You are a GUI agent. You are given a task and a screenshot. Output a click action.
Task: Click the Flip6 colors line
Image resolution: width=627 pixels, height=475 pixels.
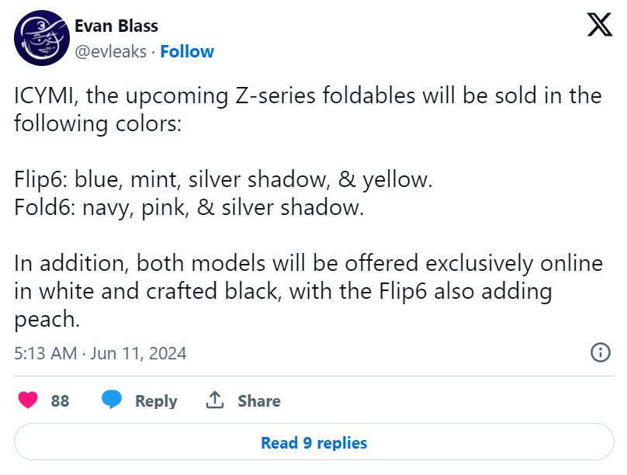coord(223,180)
